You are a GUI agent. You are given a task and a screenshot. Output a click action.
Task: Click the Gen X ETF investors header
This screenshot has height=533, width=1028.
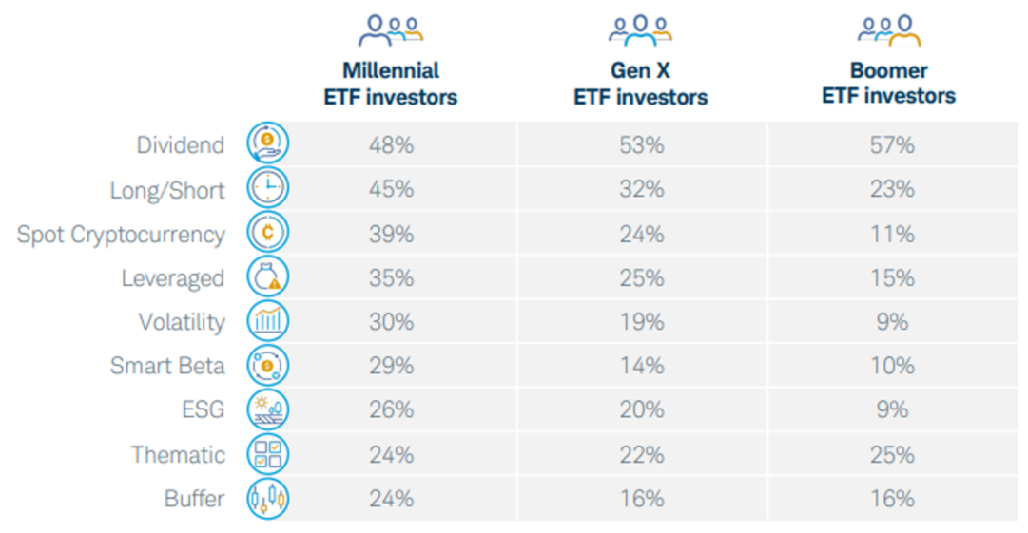[641, 84]
